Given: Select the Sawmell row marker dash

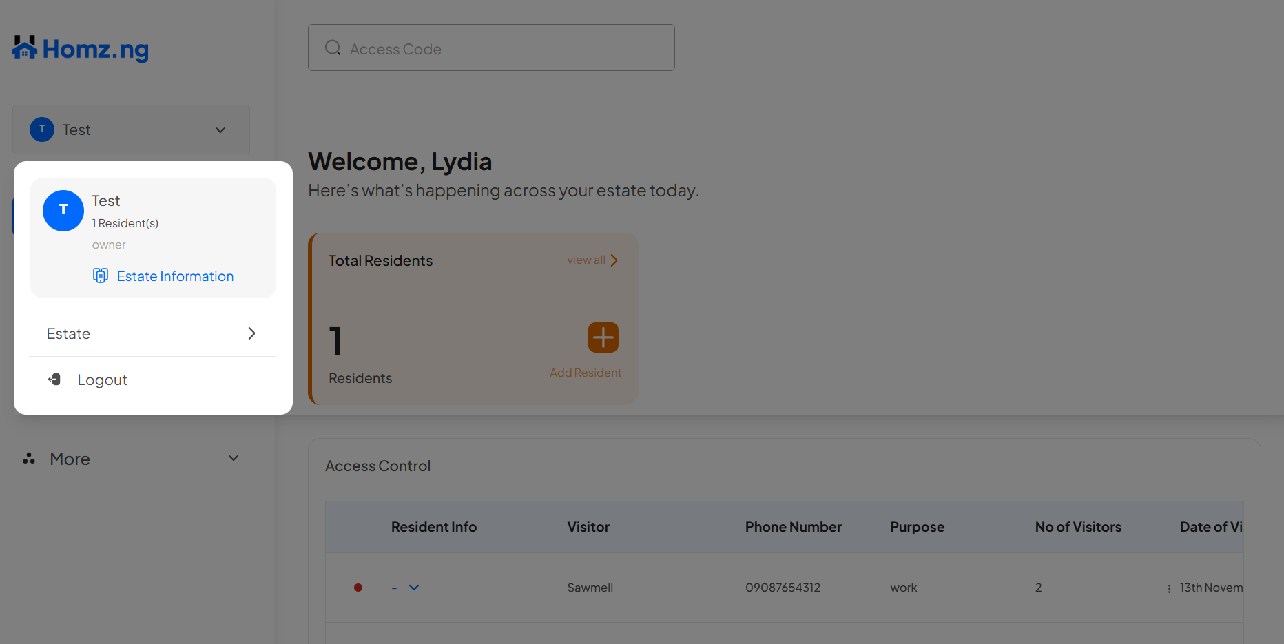Looking at the screenshot, I should pos(394,588).
